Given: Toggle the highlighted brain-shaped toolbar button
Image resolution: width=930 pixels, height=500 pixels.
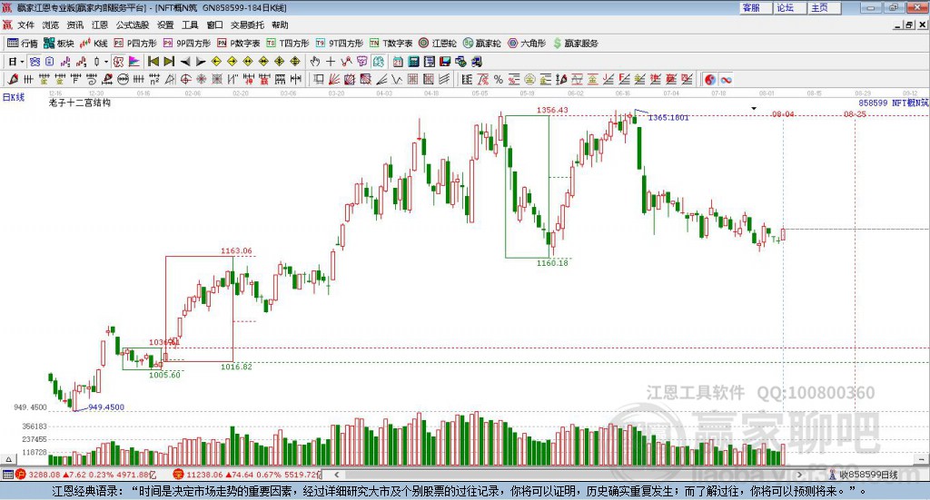Looking at the screenshot, I should pyautogui.click(x=379, y=62).
